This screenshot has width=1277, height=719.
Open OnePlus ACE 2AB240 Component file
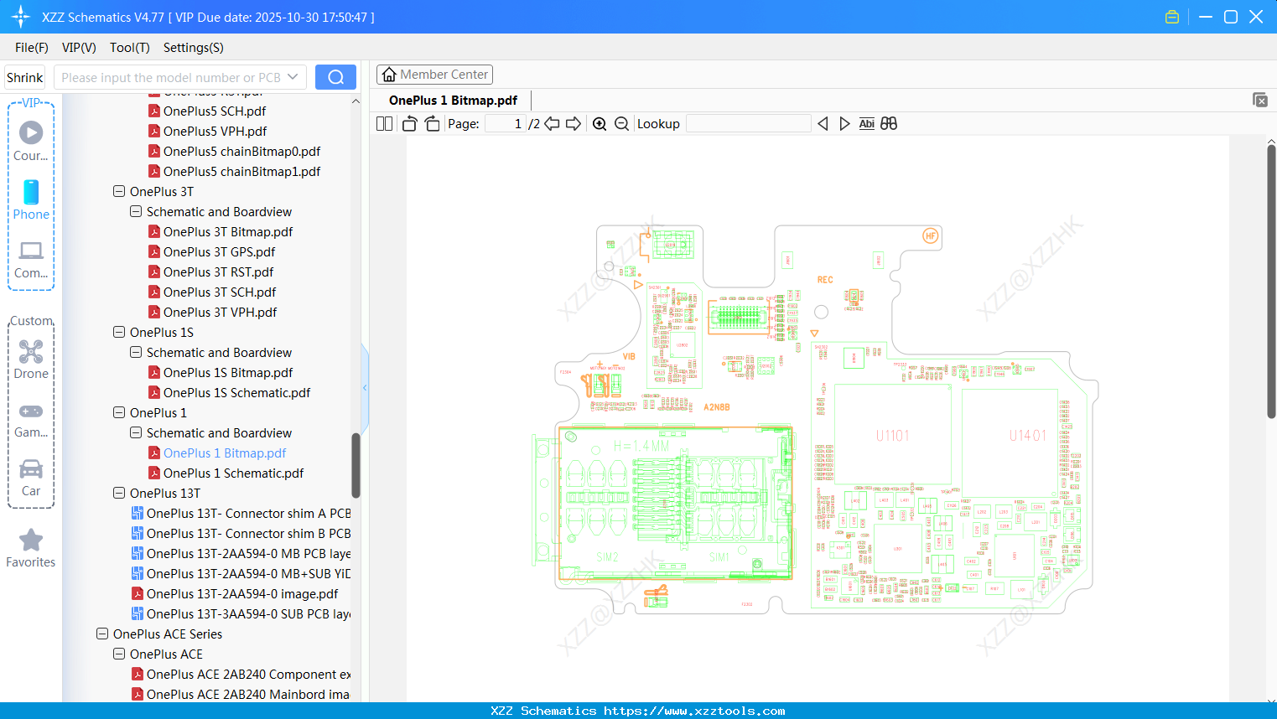click(x=248, y=674)
